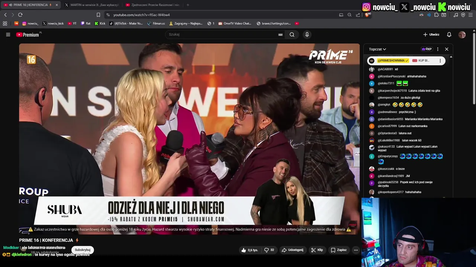This screenshot has width=476, height=267.
Task: Save video with Zapisz button
Action: click(x=339, y=250)
